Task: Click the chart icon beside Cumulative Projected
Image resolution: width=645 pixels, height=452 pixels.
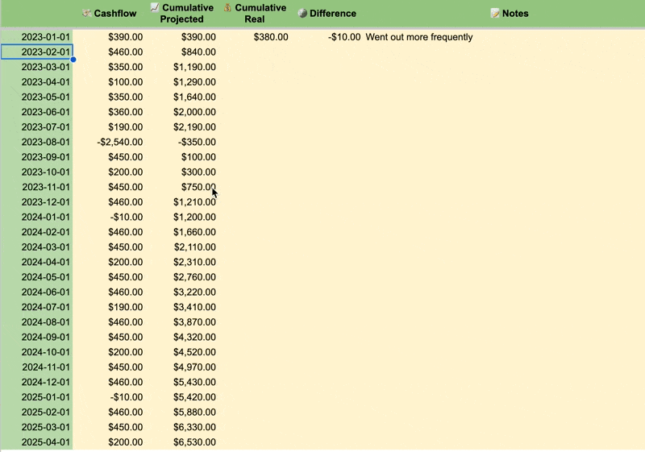Action: pyautogui.click(x=155, y=8)
